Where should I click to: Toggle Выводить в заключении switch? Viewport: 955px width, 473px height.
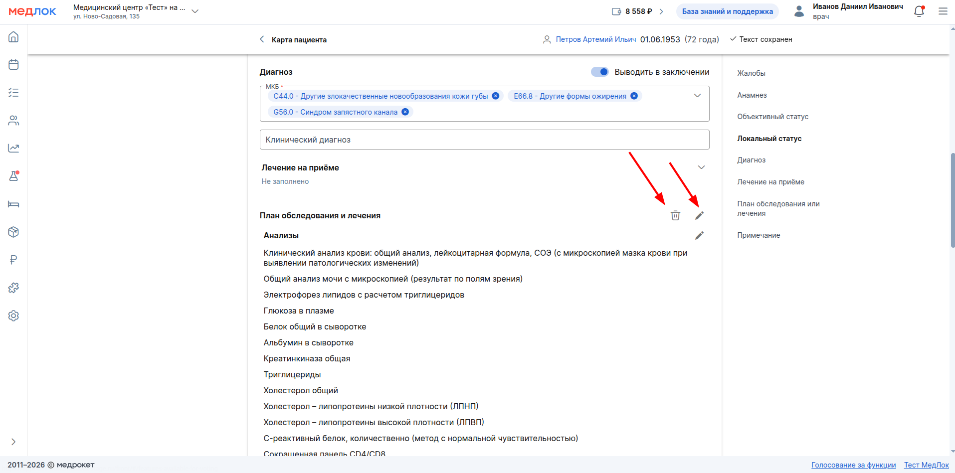pos(599,72)
